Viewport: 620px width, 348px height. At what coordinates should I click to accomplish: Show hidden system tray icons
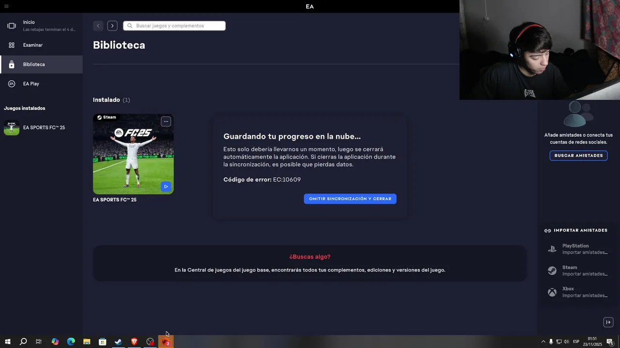coord(543,342)
